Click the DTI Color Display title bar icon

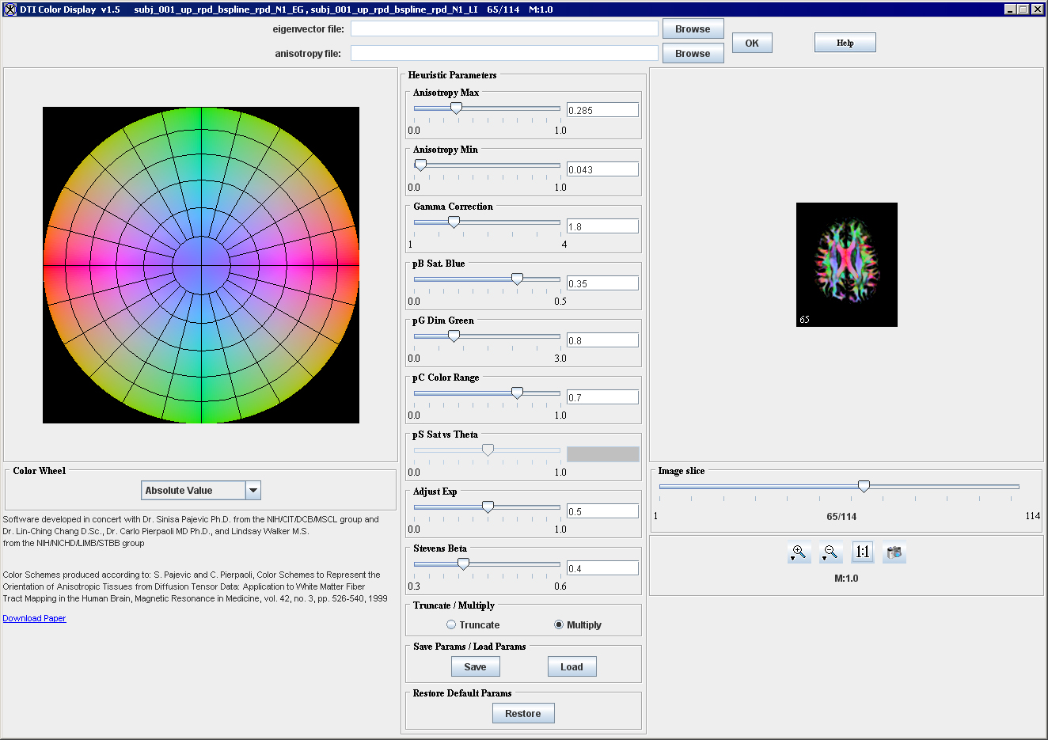point(9,9)
